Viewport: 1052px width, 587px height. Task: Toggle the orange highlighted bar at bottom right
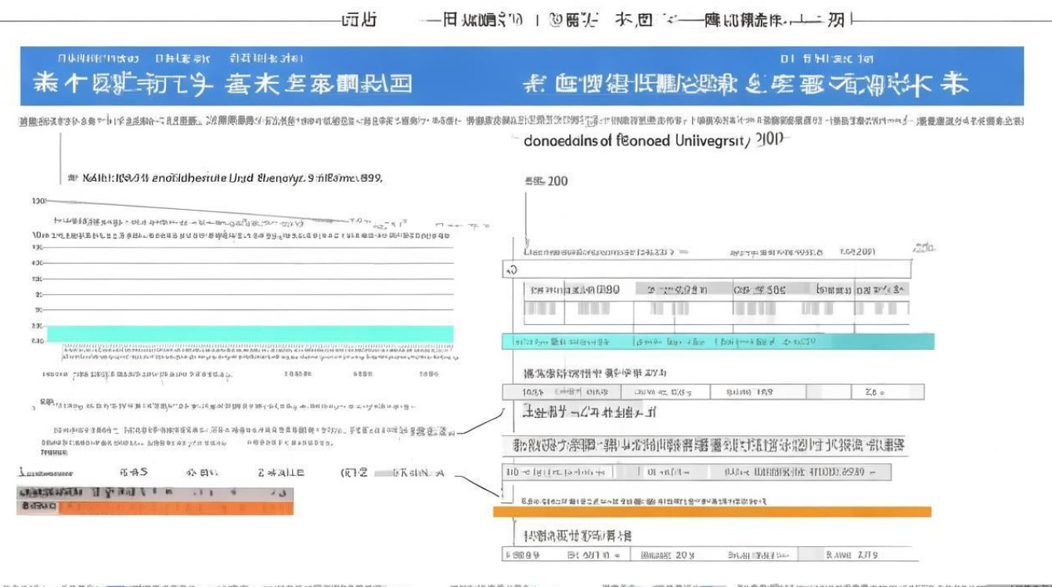coord(711,510)
